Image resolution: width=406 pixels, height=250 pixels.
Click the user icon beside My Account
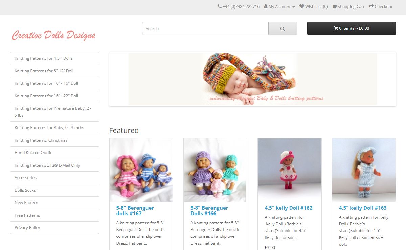pyautogui.click(x=266, y=6)
